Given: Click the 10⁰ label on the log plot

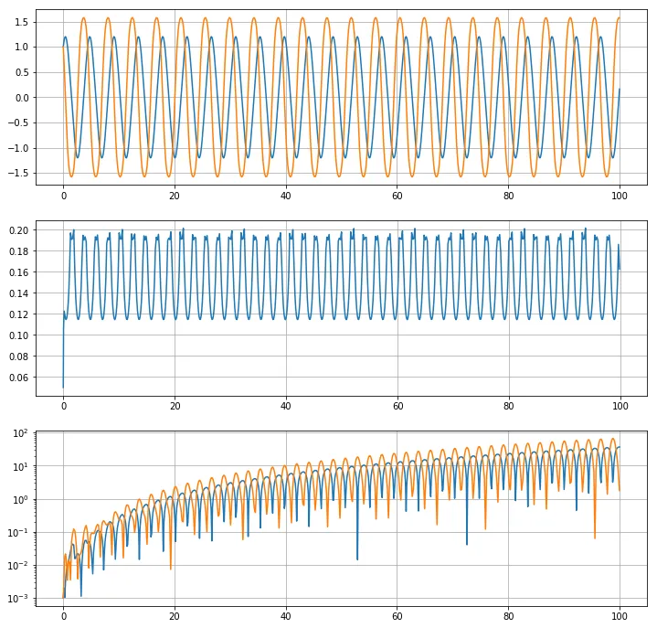Looking at the screenshot, I should coord(20,500).
